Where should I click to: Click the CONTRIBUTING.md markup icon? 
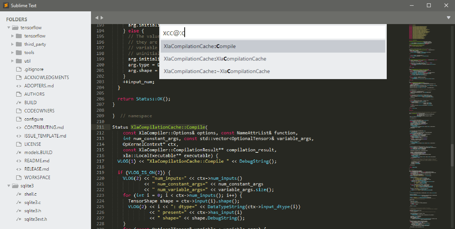(x=19, y=127)
